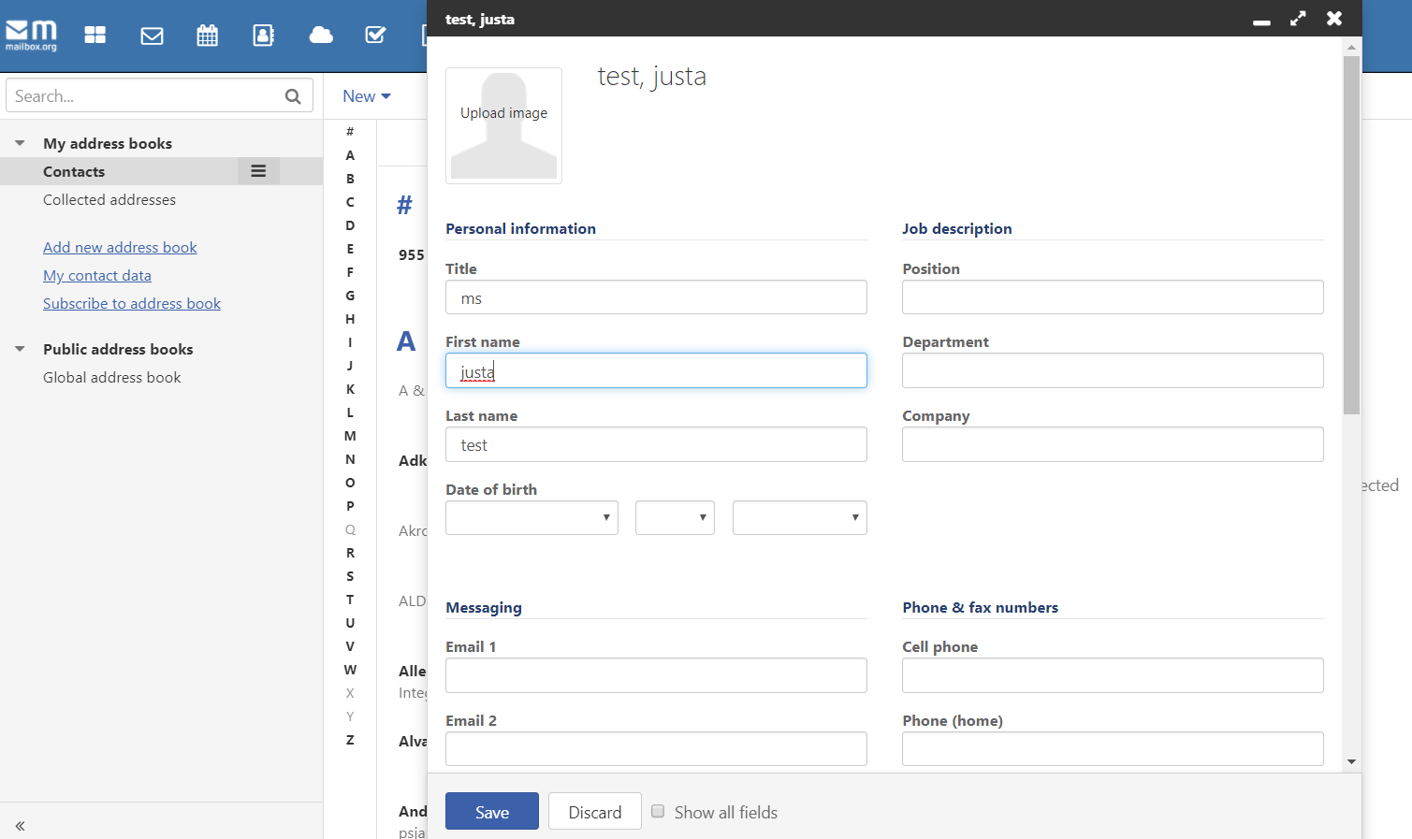Jump to letter M in the index
Screen dimensions: 1412x839
tap(350, 436)
